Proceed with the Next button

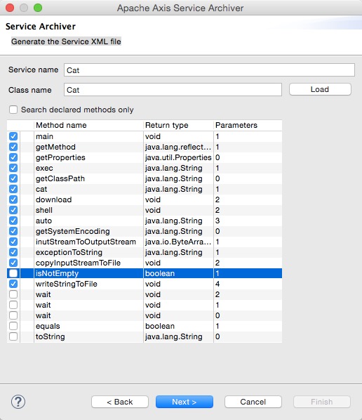point(185,402)
